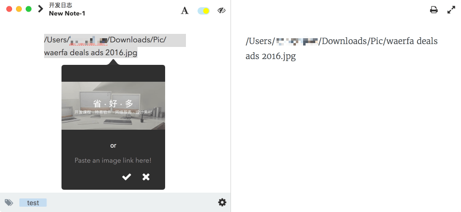Open the 开发日志 notebook title

click(61, 5)
